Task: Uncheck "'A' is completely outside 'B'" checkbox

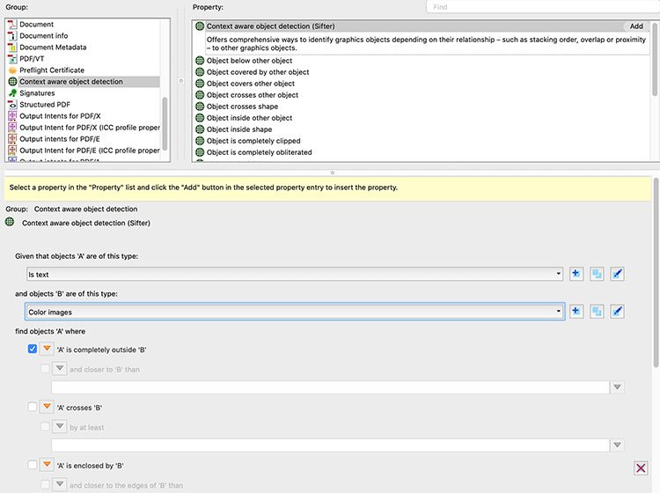Action: pyautogui.click(x=33, y=350)
